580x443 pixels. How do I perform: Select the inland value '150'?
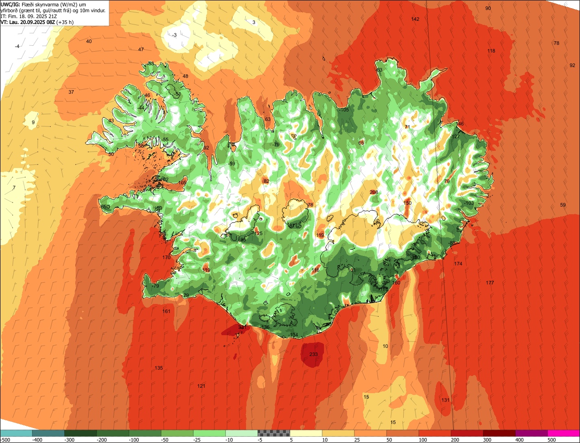tap(407, 203)
